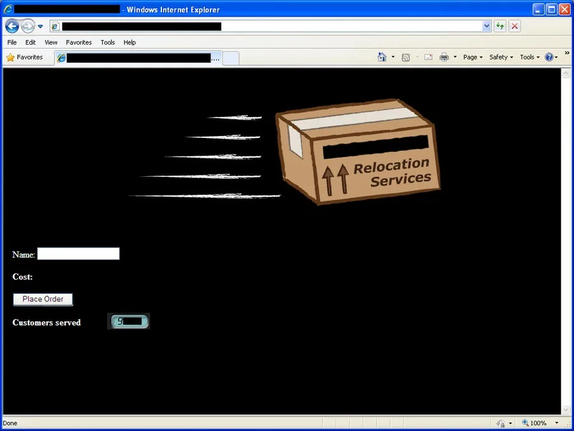This screenshot has width=574, height=431.
Task: Go back with the Back arrow button
Action: tap(12, 26)
